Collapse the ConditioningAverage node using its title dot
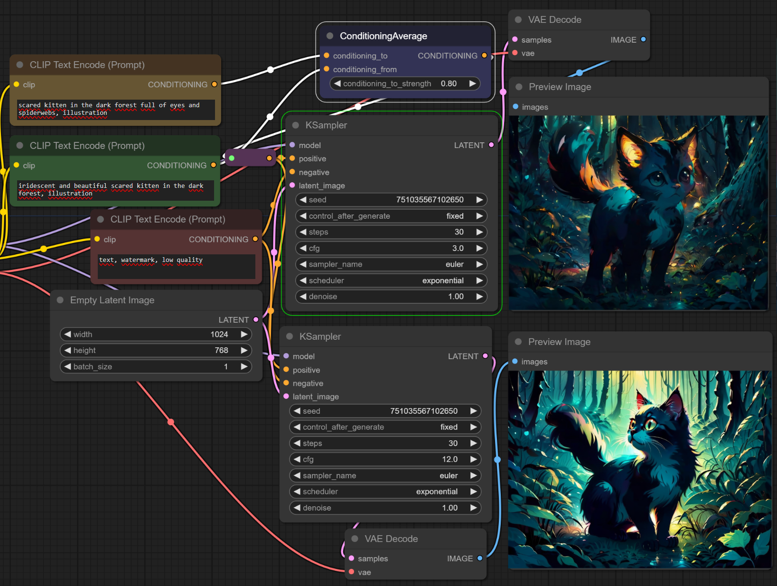 pos(330,36)
